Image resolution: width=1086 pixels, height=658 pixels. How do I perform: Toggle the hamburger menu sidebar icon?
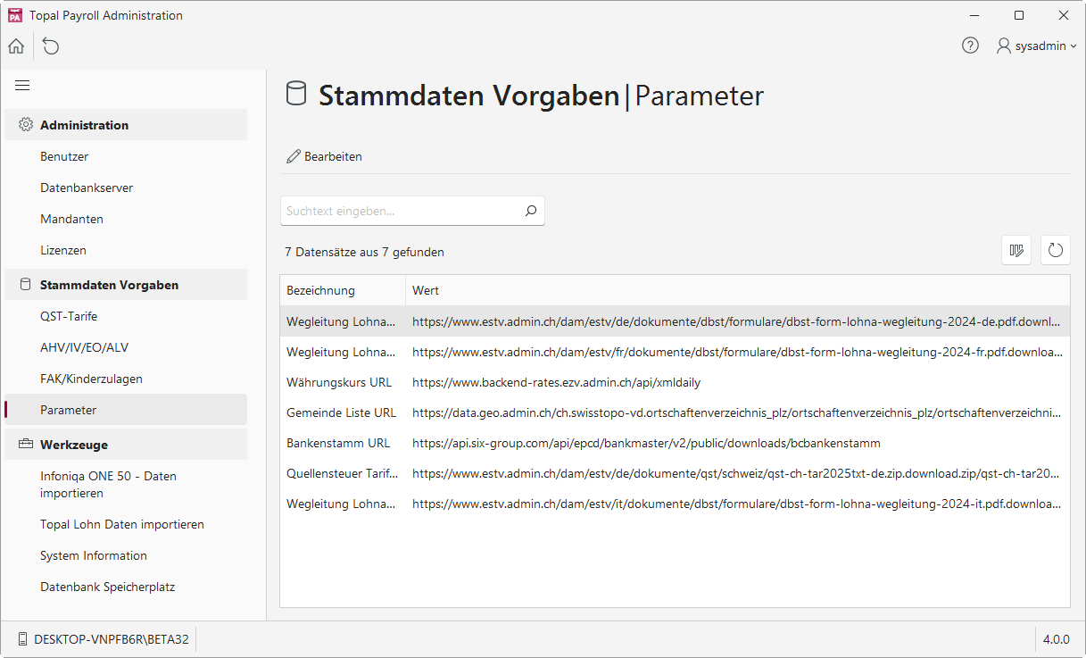pos(22,86)
